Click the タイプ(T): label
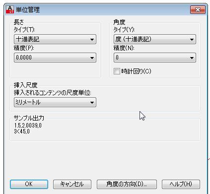Viewport: 210px width, 194px height. (x=24, y=30)
